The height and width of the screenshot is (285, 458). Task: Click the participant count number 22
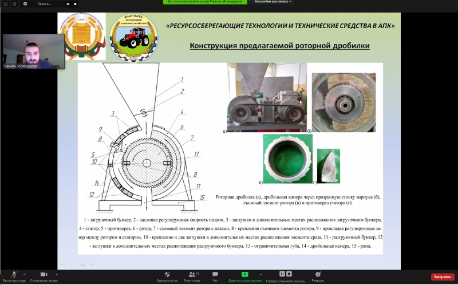(x=198, y=274)
